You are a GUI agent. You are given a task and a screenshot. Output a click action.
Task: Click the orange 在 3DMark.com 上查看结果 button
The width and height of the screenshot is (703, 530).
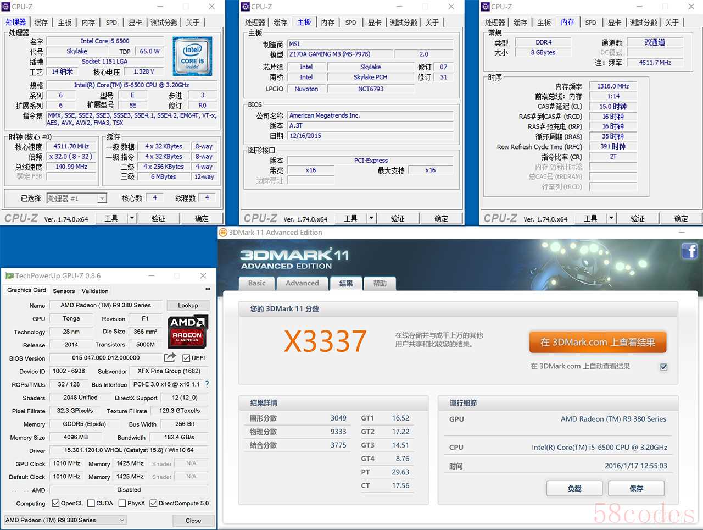click(598, 342)
